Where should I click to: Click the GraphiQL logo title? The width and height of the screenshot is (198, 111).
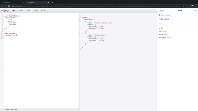click(5, 11)
